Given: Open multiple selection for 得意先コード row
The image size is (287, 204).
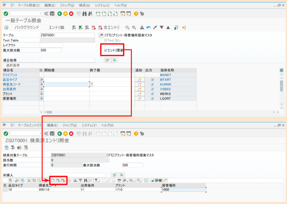Looking at the screenshot, I should [41, 84].
